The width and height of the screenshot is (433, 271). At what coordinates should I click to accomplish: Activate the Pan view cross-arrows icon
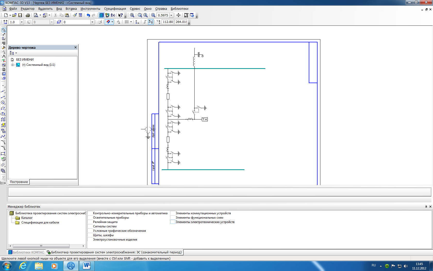(x=178, y=15)
